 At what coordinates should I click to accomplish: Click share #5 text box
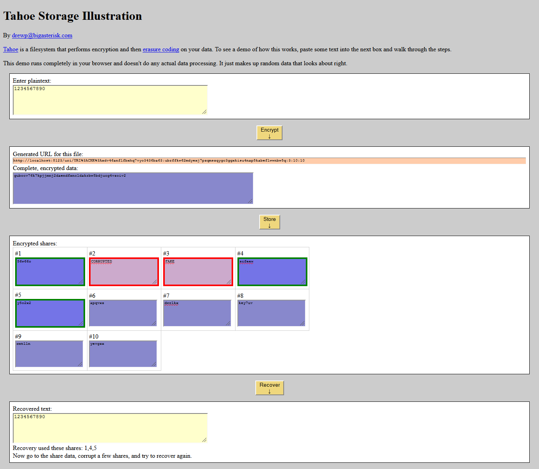tap(50, 313)
